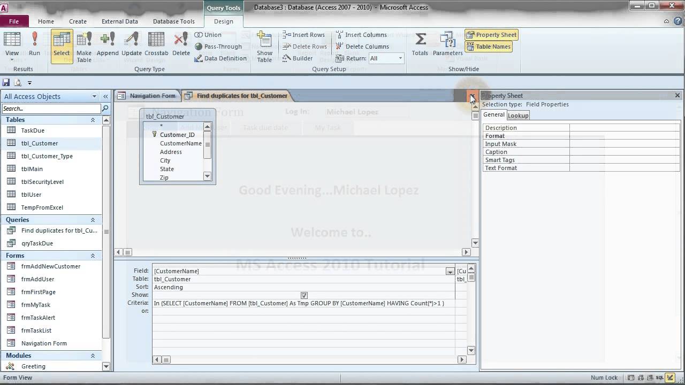Collapse the Forms group

(x=93, y=256)
